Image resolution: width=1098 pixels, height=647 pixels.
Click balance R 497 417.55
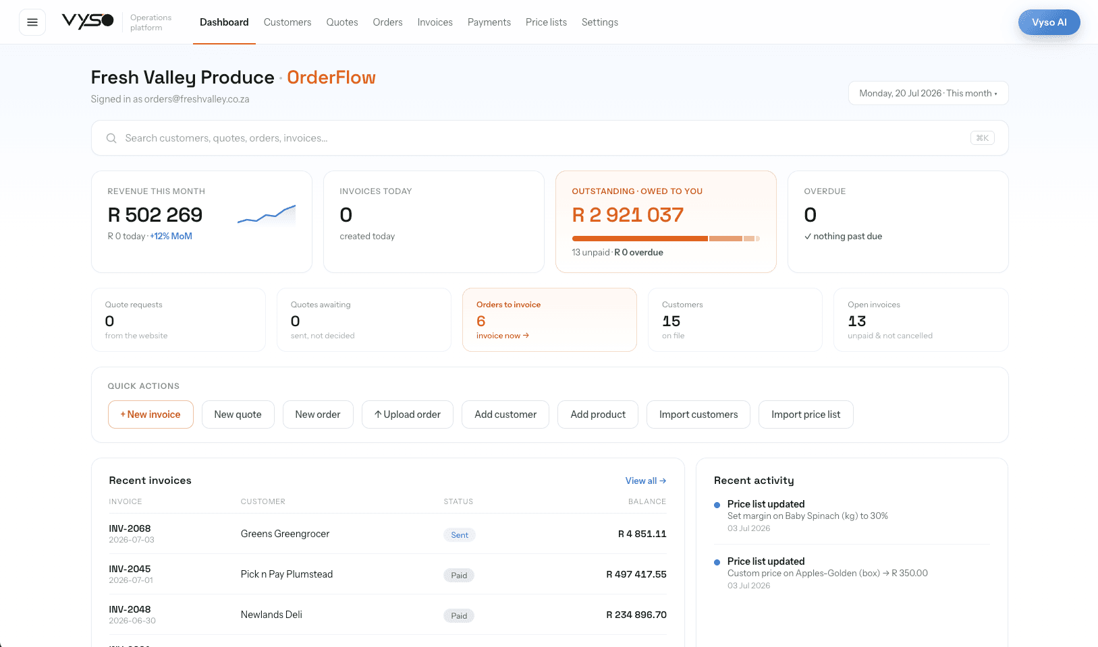(x=636, y=574)
